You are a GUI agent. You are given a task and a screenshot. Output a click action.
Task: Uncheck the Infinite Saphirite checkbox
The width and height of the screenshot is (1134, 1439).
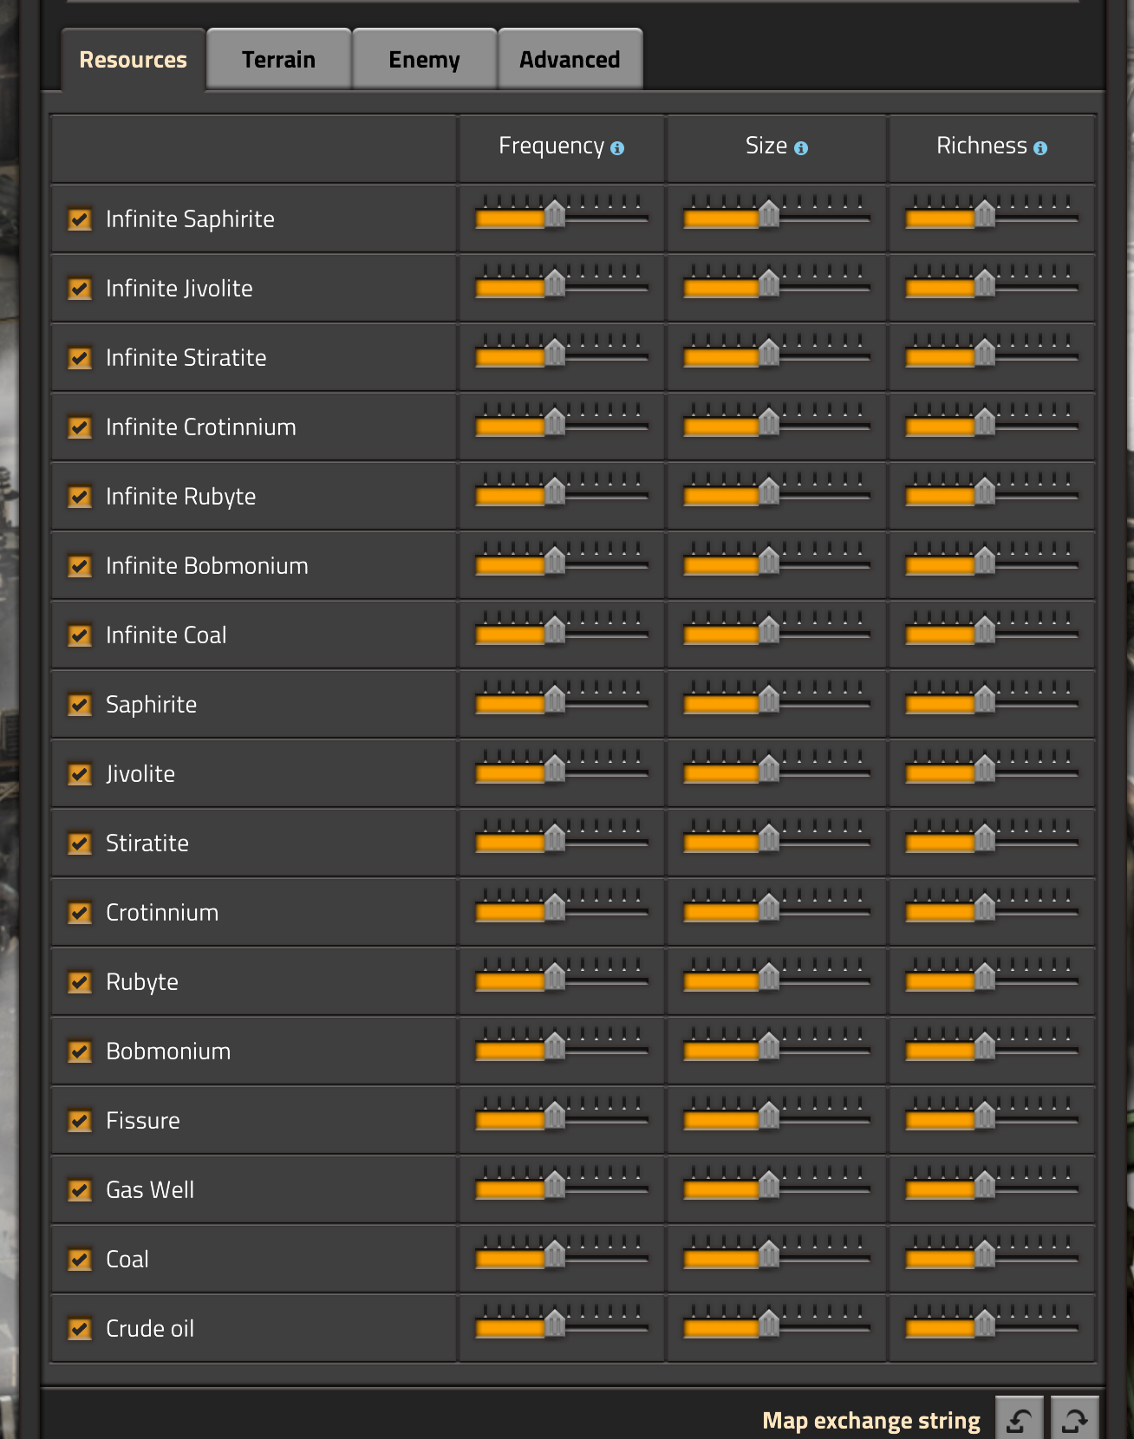[80, 219]
